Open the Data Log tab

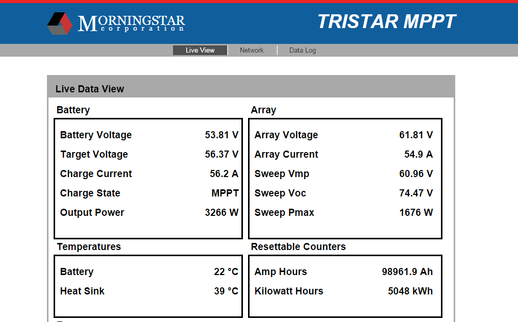(303, 50)
